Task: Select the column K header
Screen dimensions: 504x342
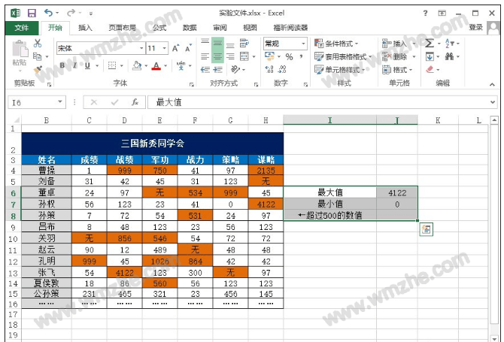Action: (x=438, y=120)
